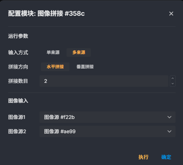
Task: Switch to 垂直拼接 stitching direction
Action: [85, 67]
